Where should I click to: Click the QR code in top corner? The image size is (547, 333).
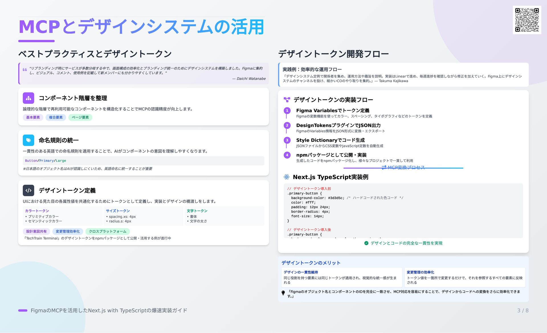pyautogui.click(x=527, y=20)
